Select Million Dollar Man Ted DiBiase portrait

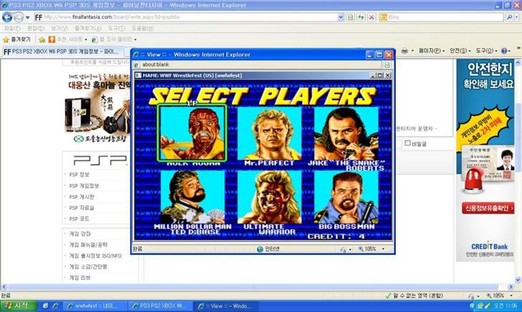[192, 197]
